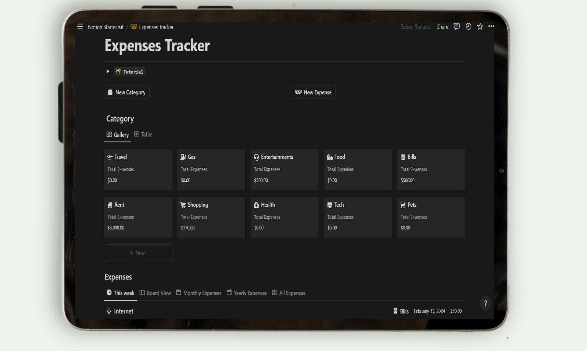Click the Entertainments headphones icon
The width and height of the screenshot is (587, 351).
pyautogui.click(x=256, y=157)
